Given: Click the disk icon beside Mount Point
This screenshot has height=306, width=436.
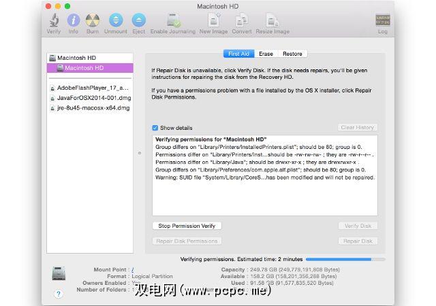Looking at the screenshot, I should tap(59, 273).
